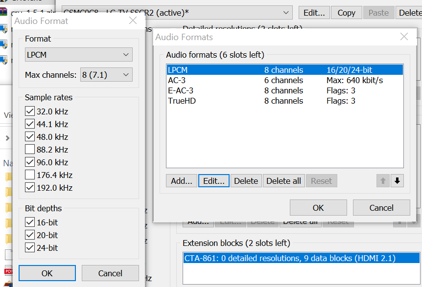
Task: Close the Audio Formats window
Action: (x=404, y=37)
